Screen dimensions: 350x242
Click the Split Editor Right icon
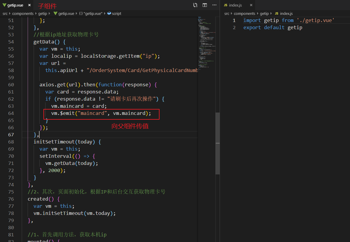tap(205, 5)
